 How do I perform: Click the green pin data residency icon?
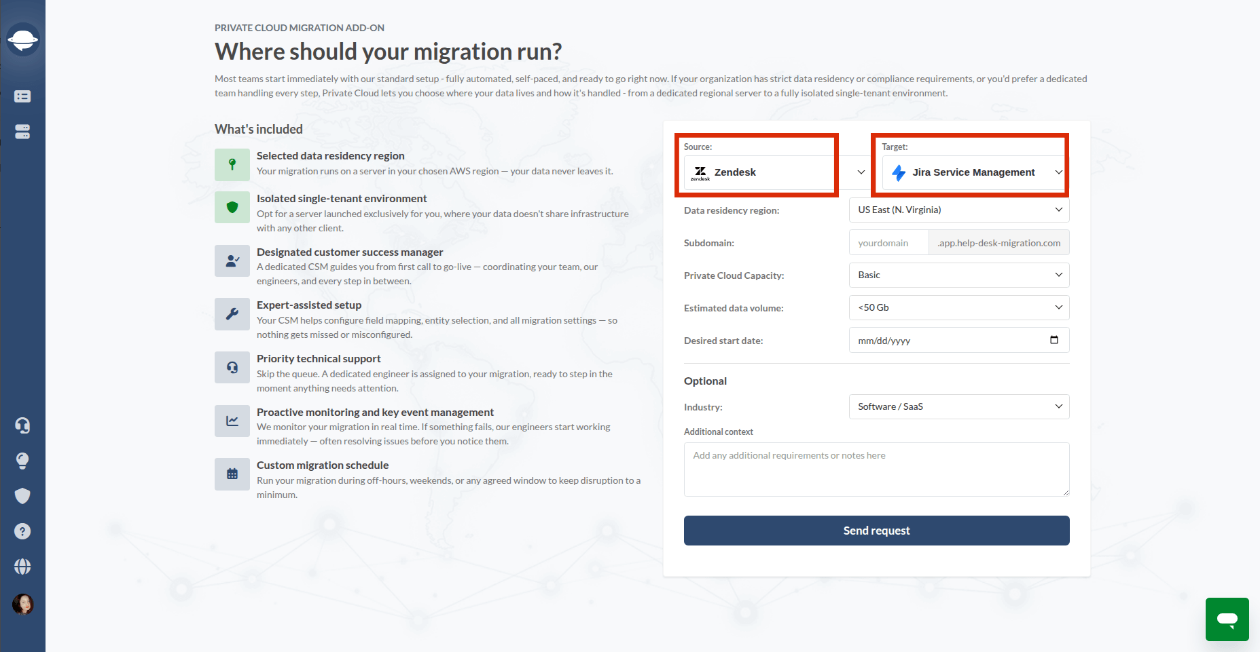coord(232,164)
